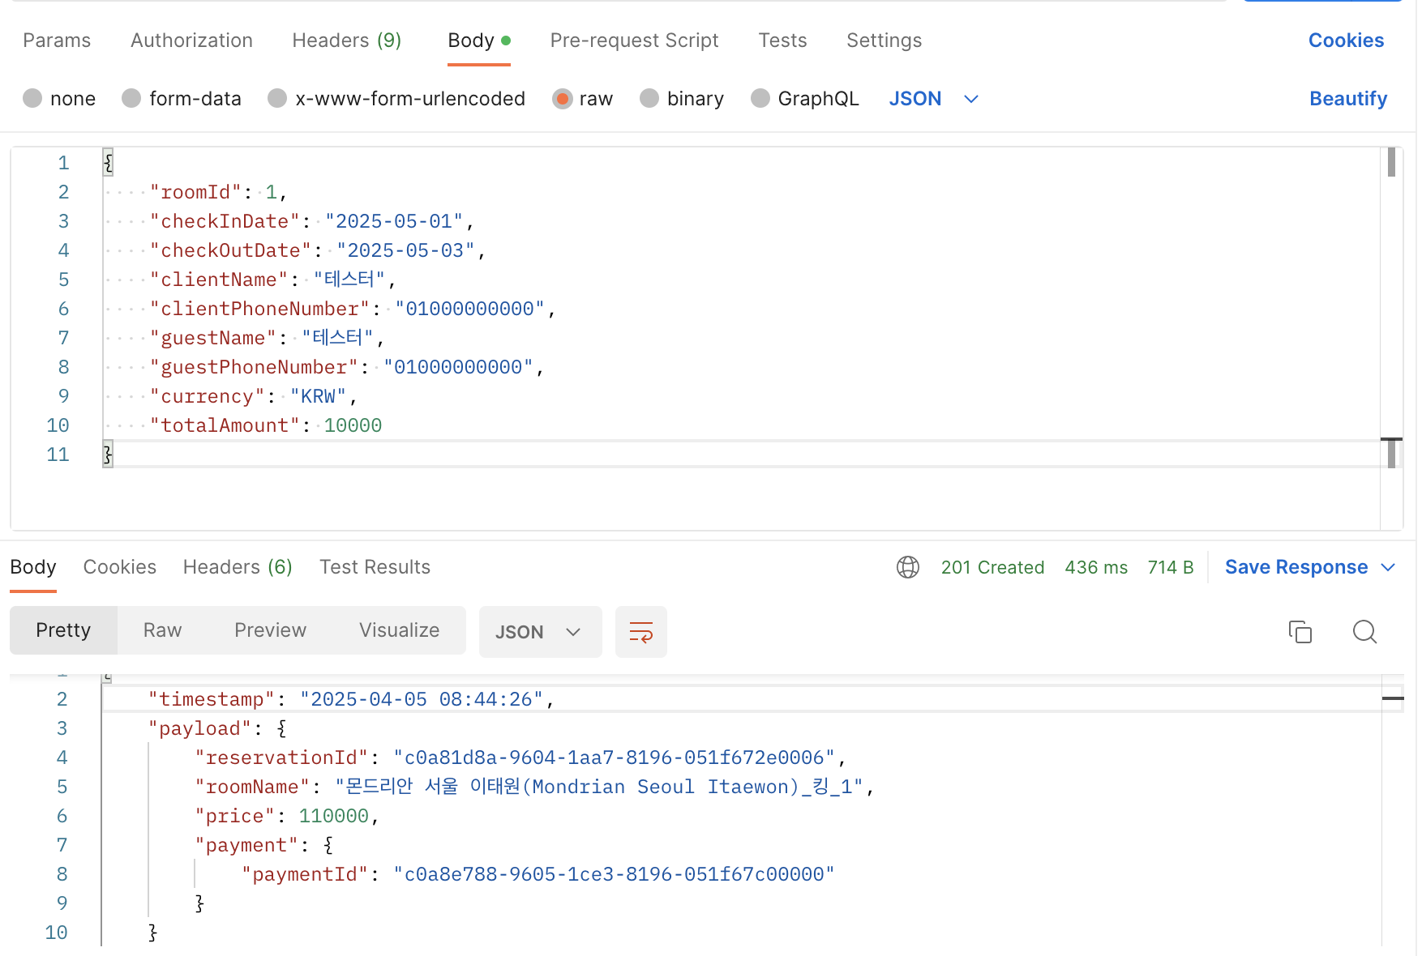Image resolution: width=1422 pixels, height=956 pixels.
Task: Open the Test Results tab
Action: point(375,567)
